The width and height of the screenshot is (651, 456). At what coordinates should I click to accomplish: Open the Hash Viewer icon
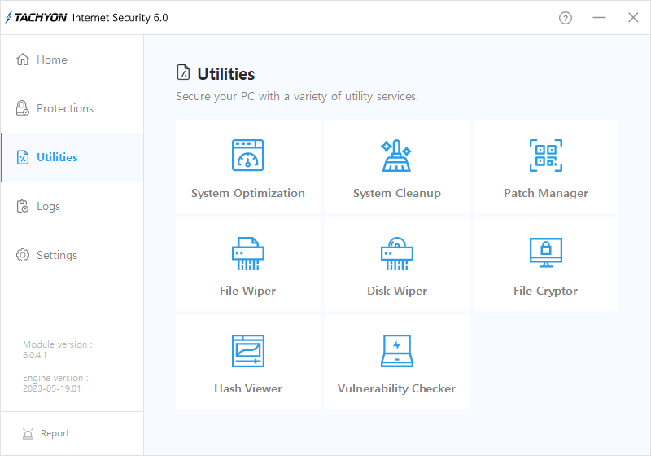[x=248, y=351]
